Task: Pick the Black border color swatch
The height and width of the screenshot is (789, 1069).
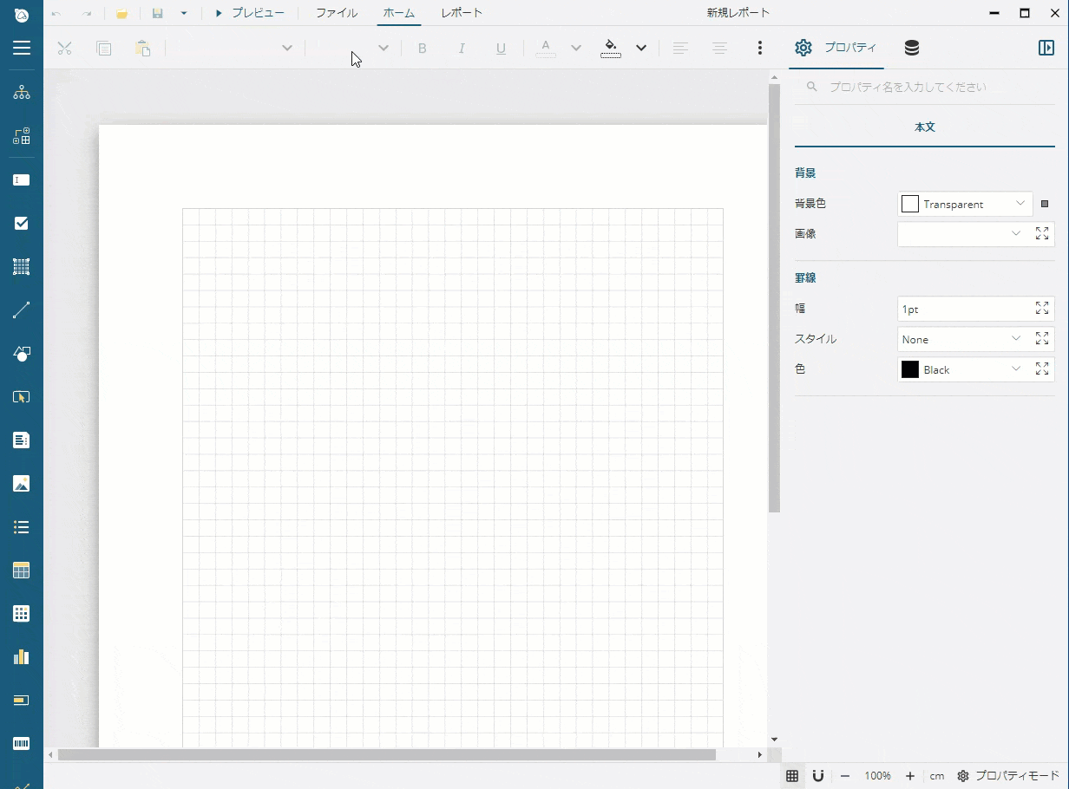Action: pyautogui.click(x=909, y=369)
